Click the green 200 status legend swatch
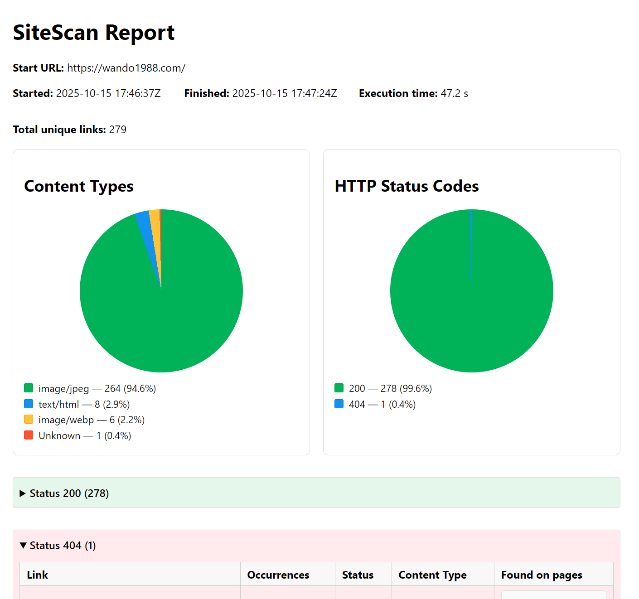This screenshot has width=639, height=599. (339, 388)
